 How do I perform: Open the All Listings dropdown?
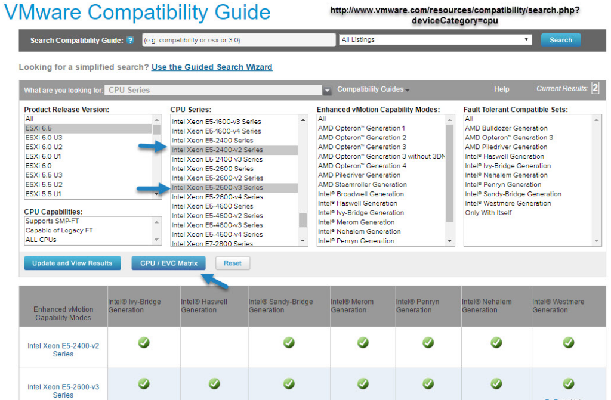tap(435, 39)
